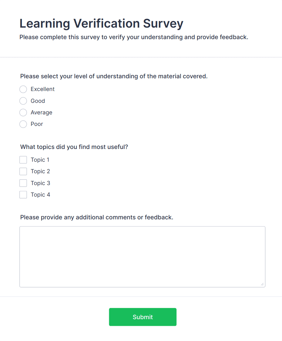
Task: Select the Excellent radio button
Action: point(23,89)
